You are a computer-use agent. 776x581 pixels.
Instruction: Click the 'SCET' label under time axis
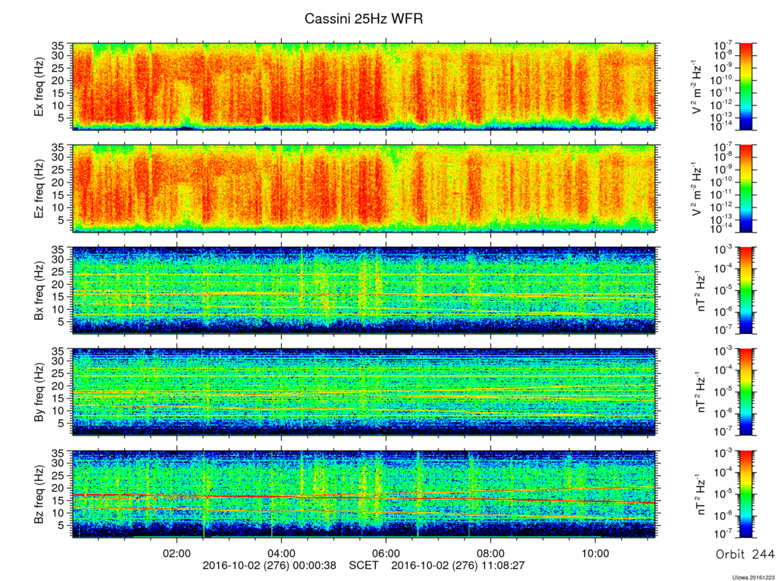click(364, 565)
